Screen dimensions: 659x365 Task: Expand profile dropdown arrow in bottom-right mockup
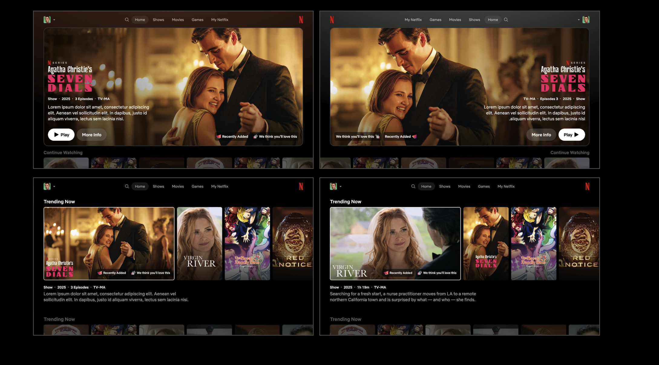click(340, 187)
